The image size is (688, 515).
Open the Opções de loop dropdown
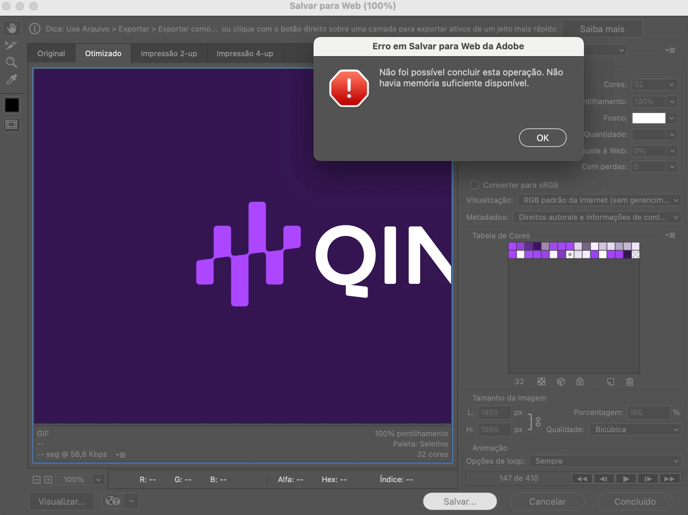click(605, 461)
